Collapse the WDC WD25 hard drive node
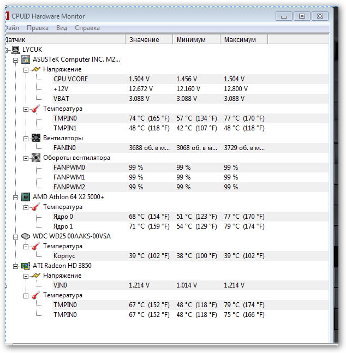Viewport: 346px width, 353px height. point(15,237)
